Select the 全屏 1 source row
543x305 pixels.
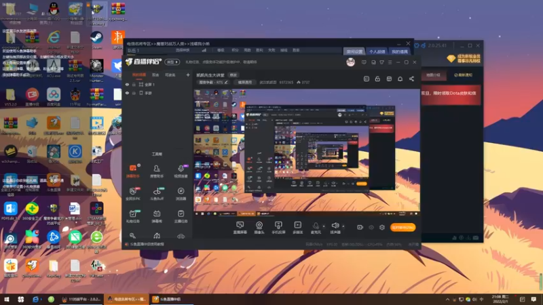point(157,84)
